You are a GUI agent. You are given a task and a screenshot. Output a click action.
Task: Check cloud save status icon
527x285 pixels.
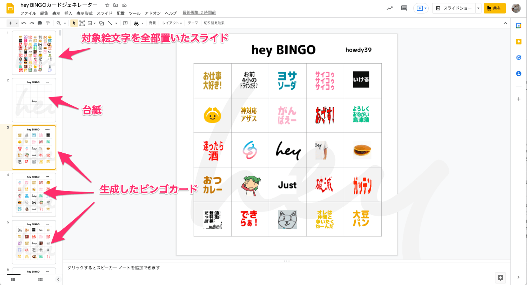(124, 5)
